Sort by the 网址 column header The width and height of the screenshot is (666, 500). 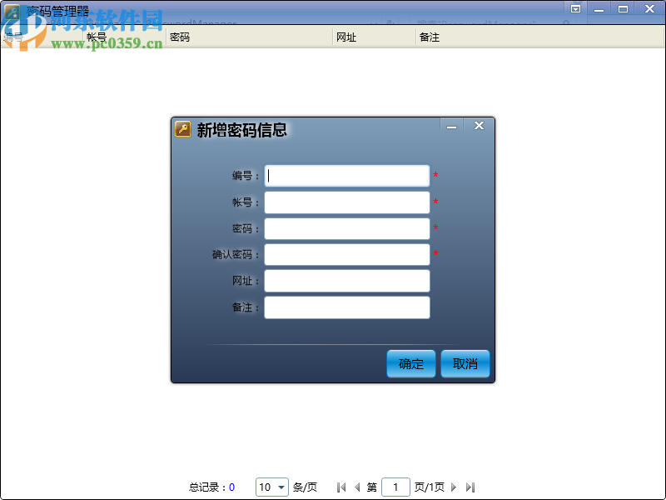coord(374,37)
